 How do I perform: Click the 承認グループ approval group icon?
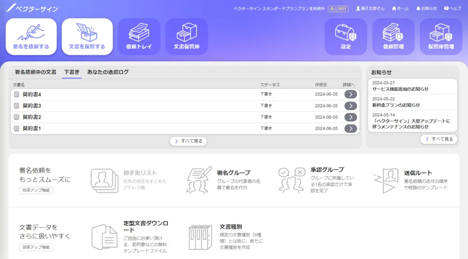tap(291, 180)
